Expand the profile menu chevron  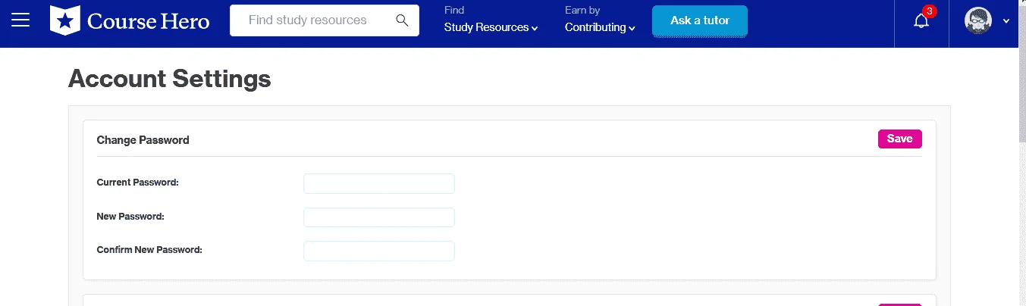[x=1006, y=21]
